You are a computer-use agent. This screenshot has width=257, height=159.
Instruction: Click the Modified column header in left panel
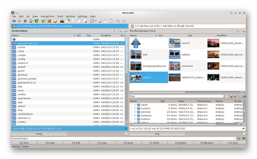coord(106,35)
